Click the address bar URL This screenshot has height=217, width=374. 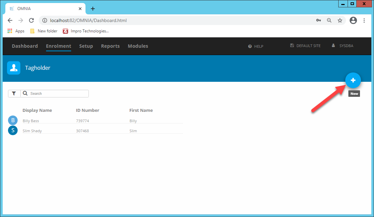(88, 20)
